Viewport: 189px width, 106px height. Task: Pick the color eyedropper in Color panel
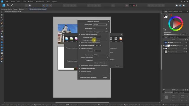pos(169,15)
